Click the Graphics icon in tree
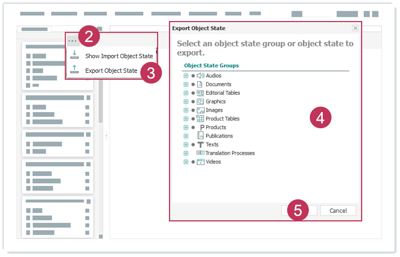 click(x=200, y=101)
